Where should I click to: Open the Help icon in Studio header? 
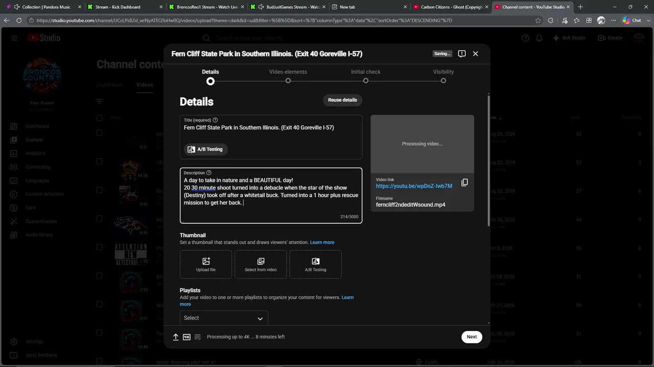click(x=525, y=38)
